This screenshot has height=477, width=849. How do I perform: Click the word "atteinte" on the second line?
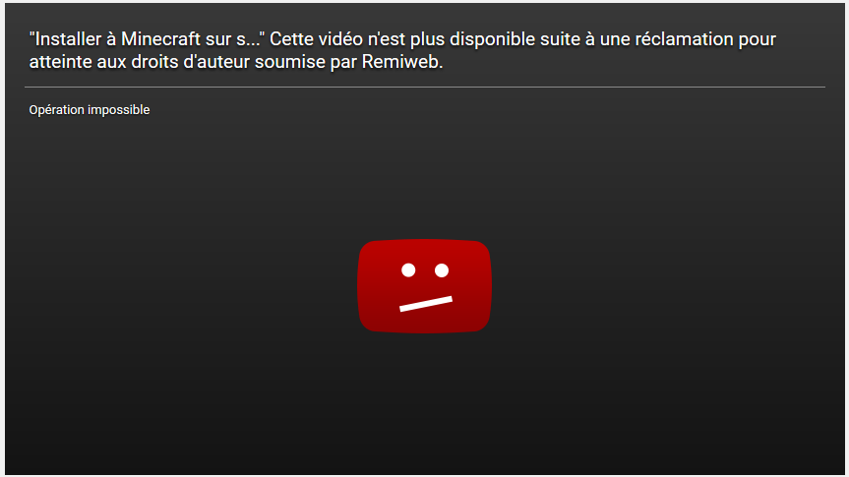61,62
